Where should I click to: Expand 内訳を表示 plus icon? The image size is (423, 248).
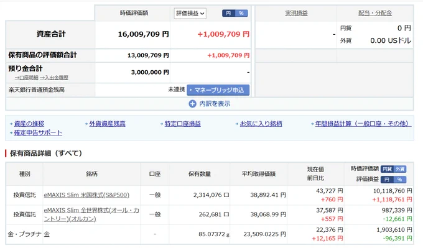[x=192, y=104]
